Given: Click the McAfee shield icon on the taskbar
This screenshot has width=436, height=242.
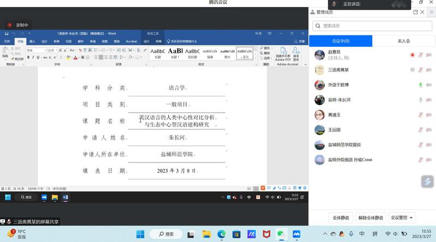Looking at the screenshot, I should click(x=266, y=234).
